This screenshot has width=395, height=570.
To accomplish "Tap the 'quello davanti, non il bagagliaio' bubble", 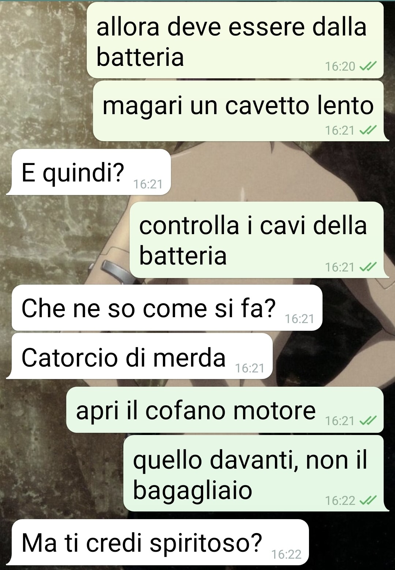I will [x=256, y=473].
